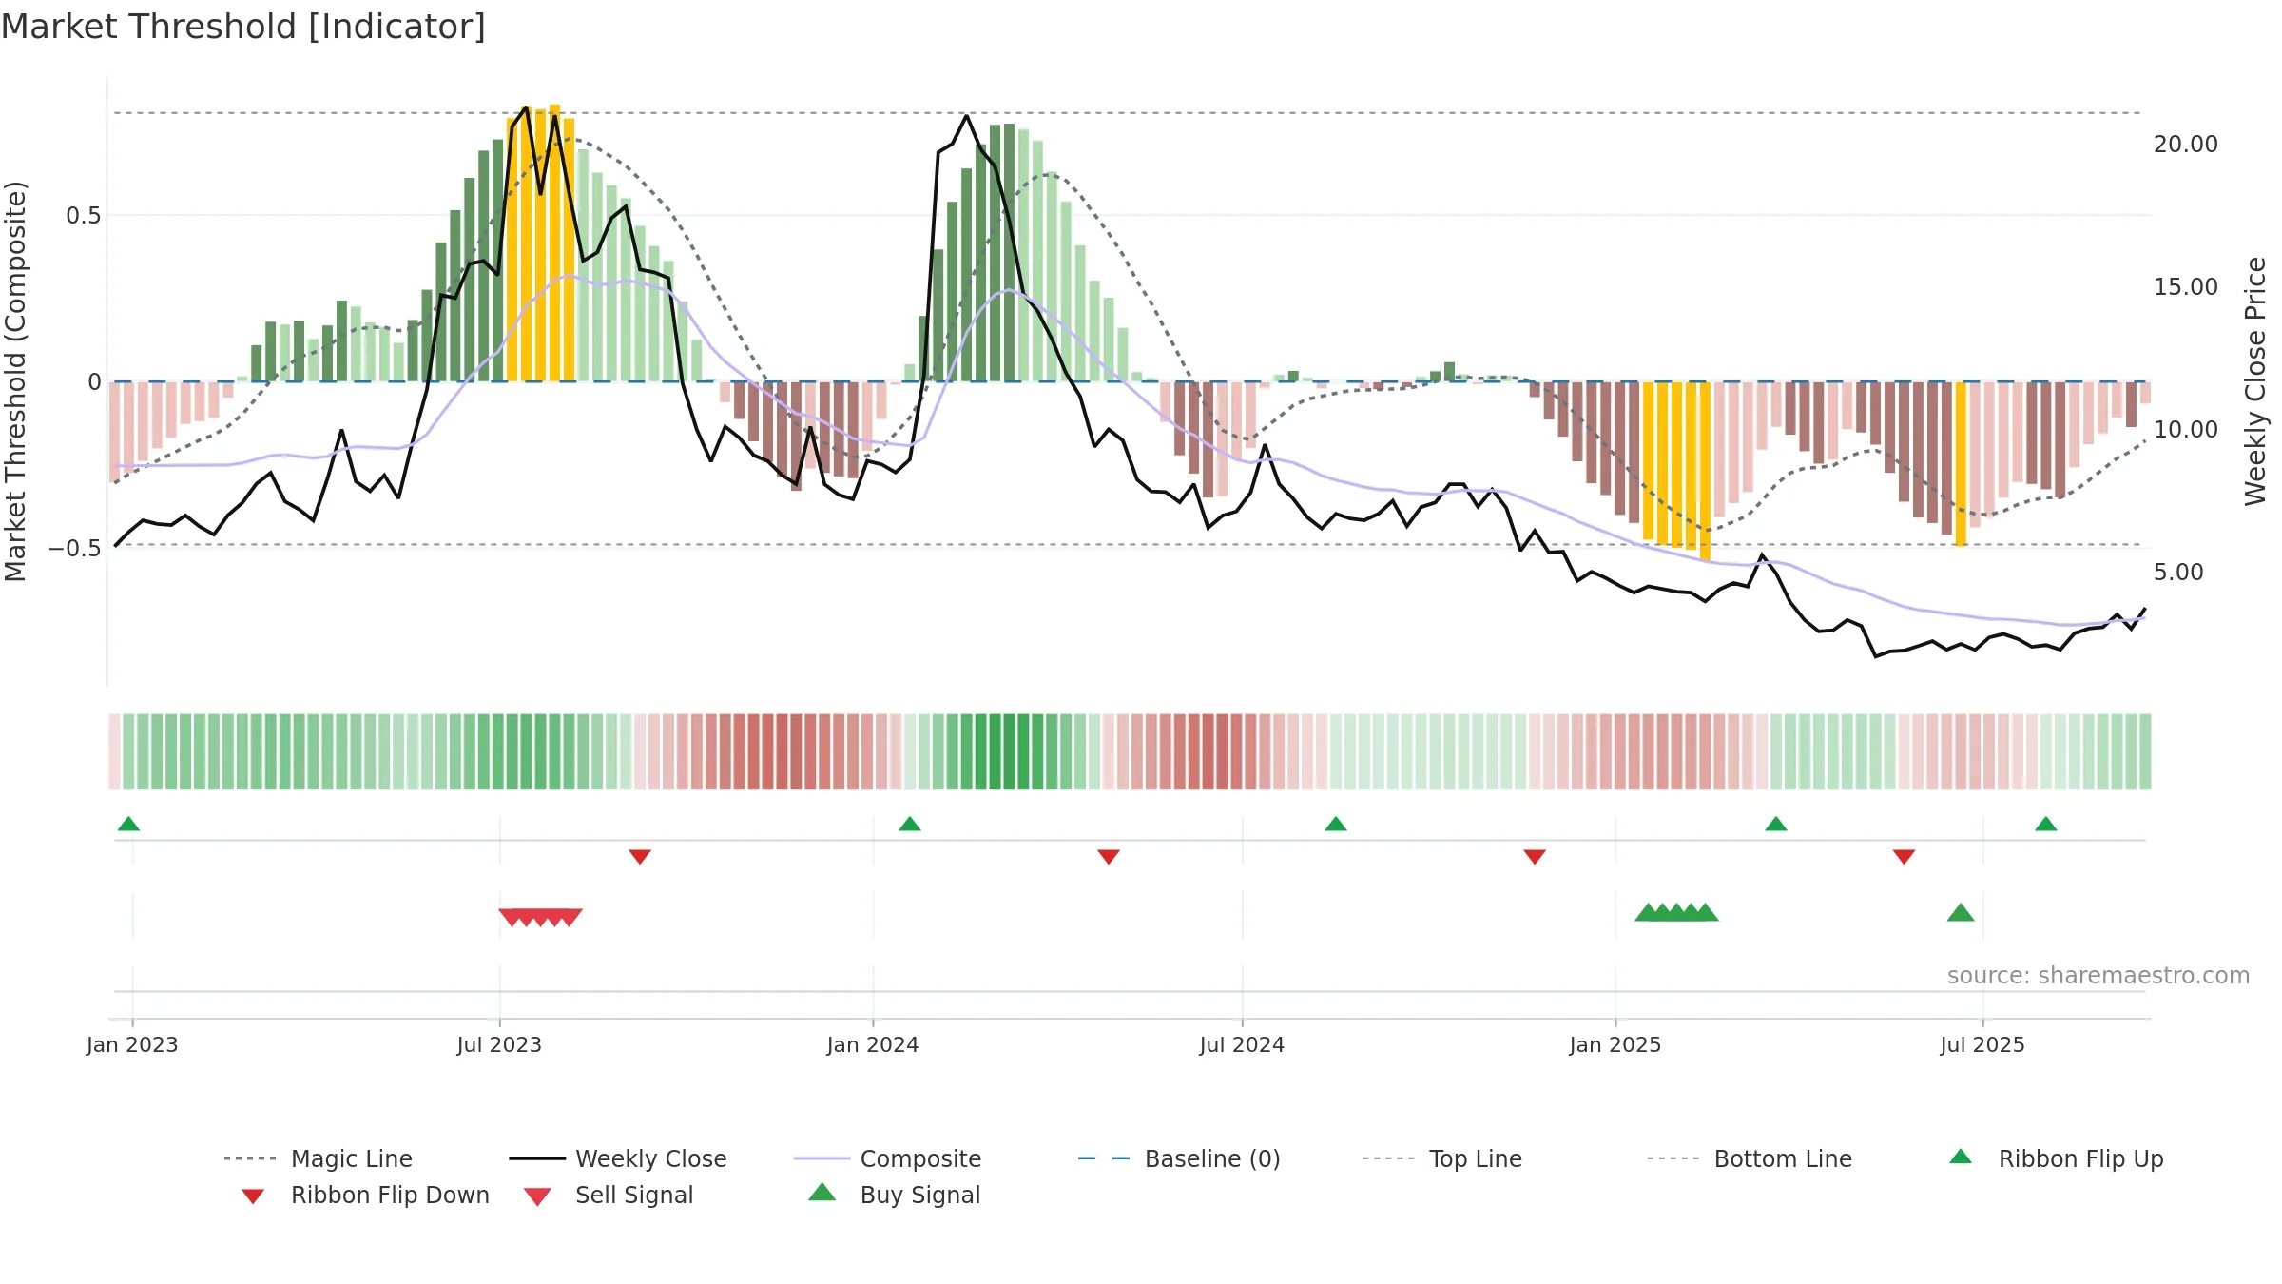Click the yellow negative bars after Jan 2025
2282x1284 pixels.
pos(1677,471)
